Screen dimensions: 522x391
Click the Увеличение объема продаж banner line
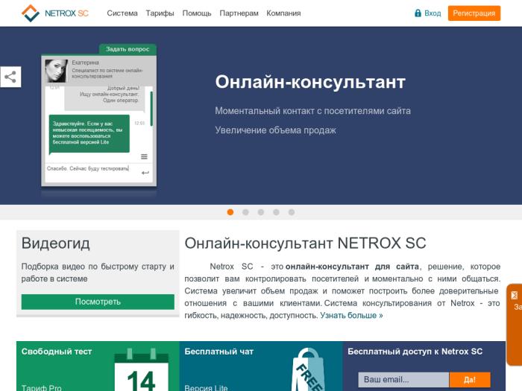coord(276,130)
